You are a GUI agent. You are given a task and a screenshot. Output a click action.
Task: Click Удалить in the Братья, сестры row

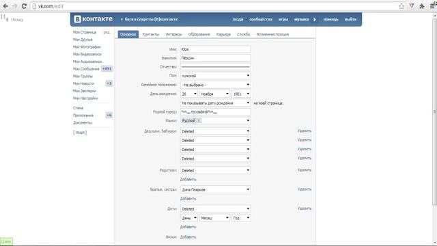[x=305, y=189]
